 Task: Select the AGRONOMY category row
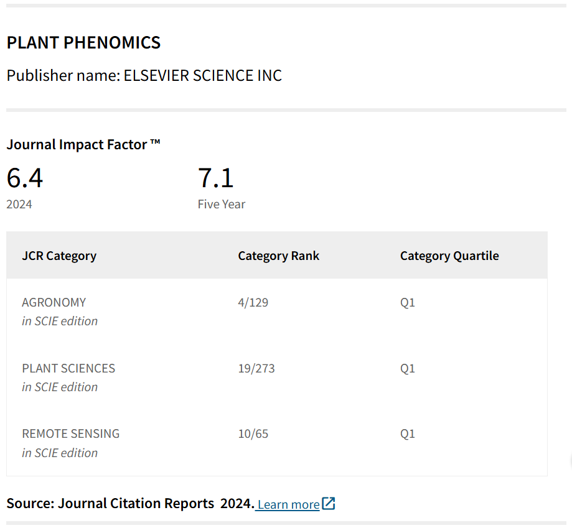[54, 302]
